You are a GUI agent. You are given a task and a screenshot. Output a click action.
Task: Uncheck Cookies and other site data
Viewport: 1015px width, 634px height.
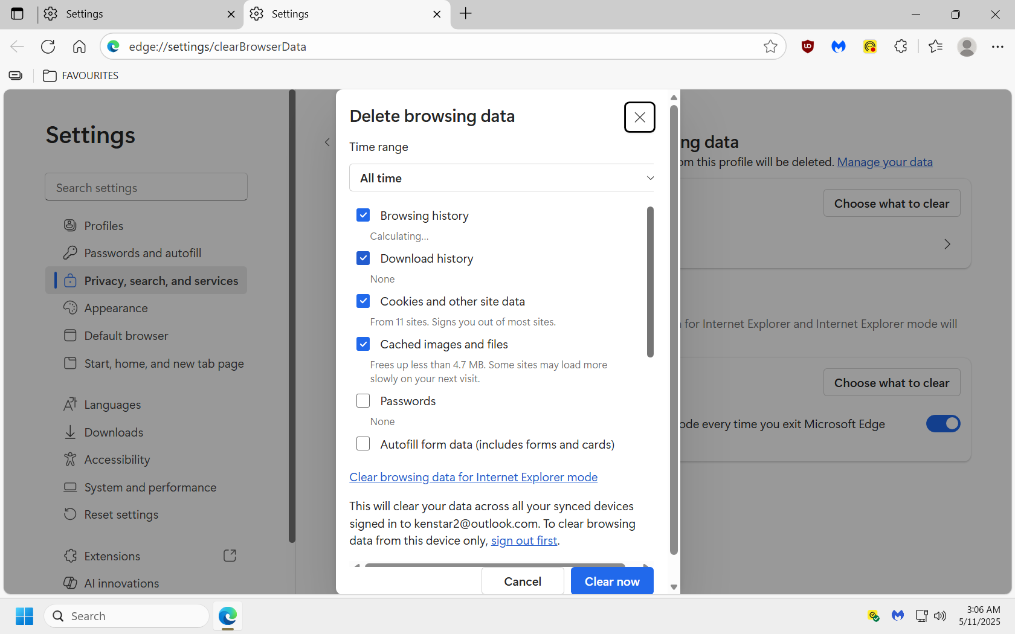point(363,301)
